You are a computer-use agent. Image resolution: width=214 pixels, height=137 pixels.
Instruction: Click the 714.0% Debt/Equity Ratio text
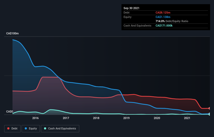172,21
